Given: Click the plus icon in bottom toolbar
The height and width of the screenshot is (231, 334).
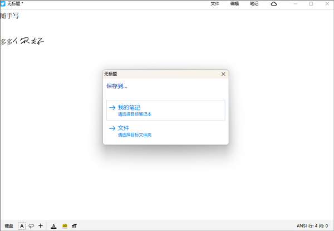Looking at the screenshot, I should coord(41,226).
